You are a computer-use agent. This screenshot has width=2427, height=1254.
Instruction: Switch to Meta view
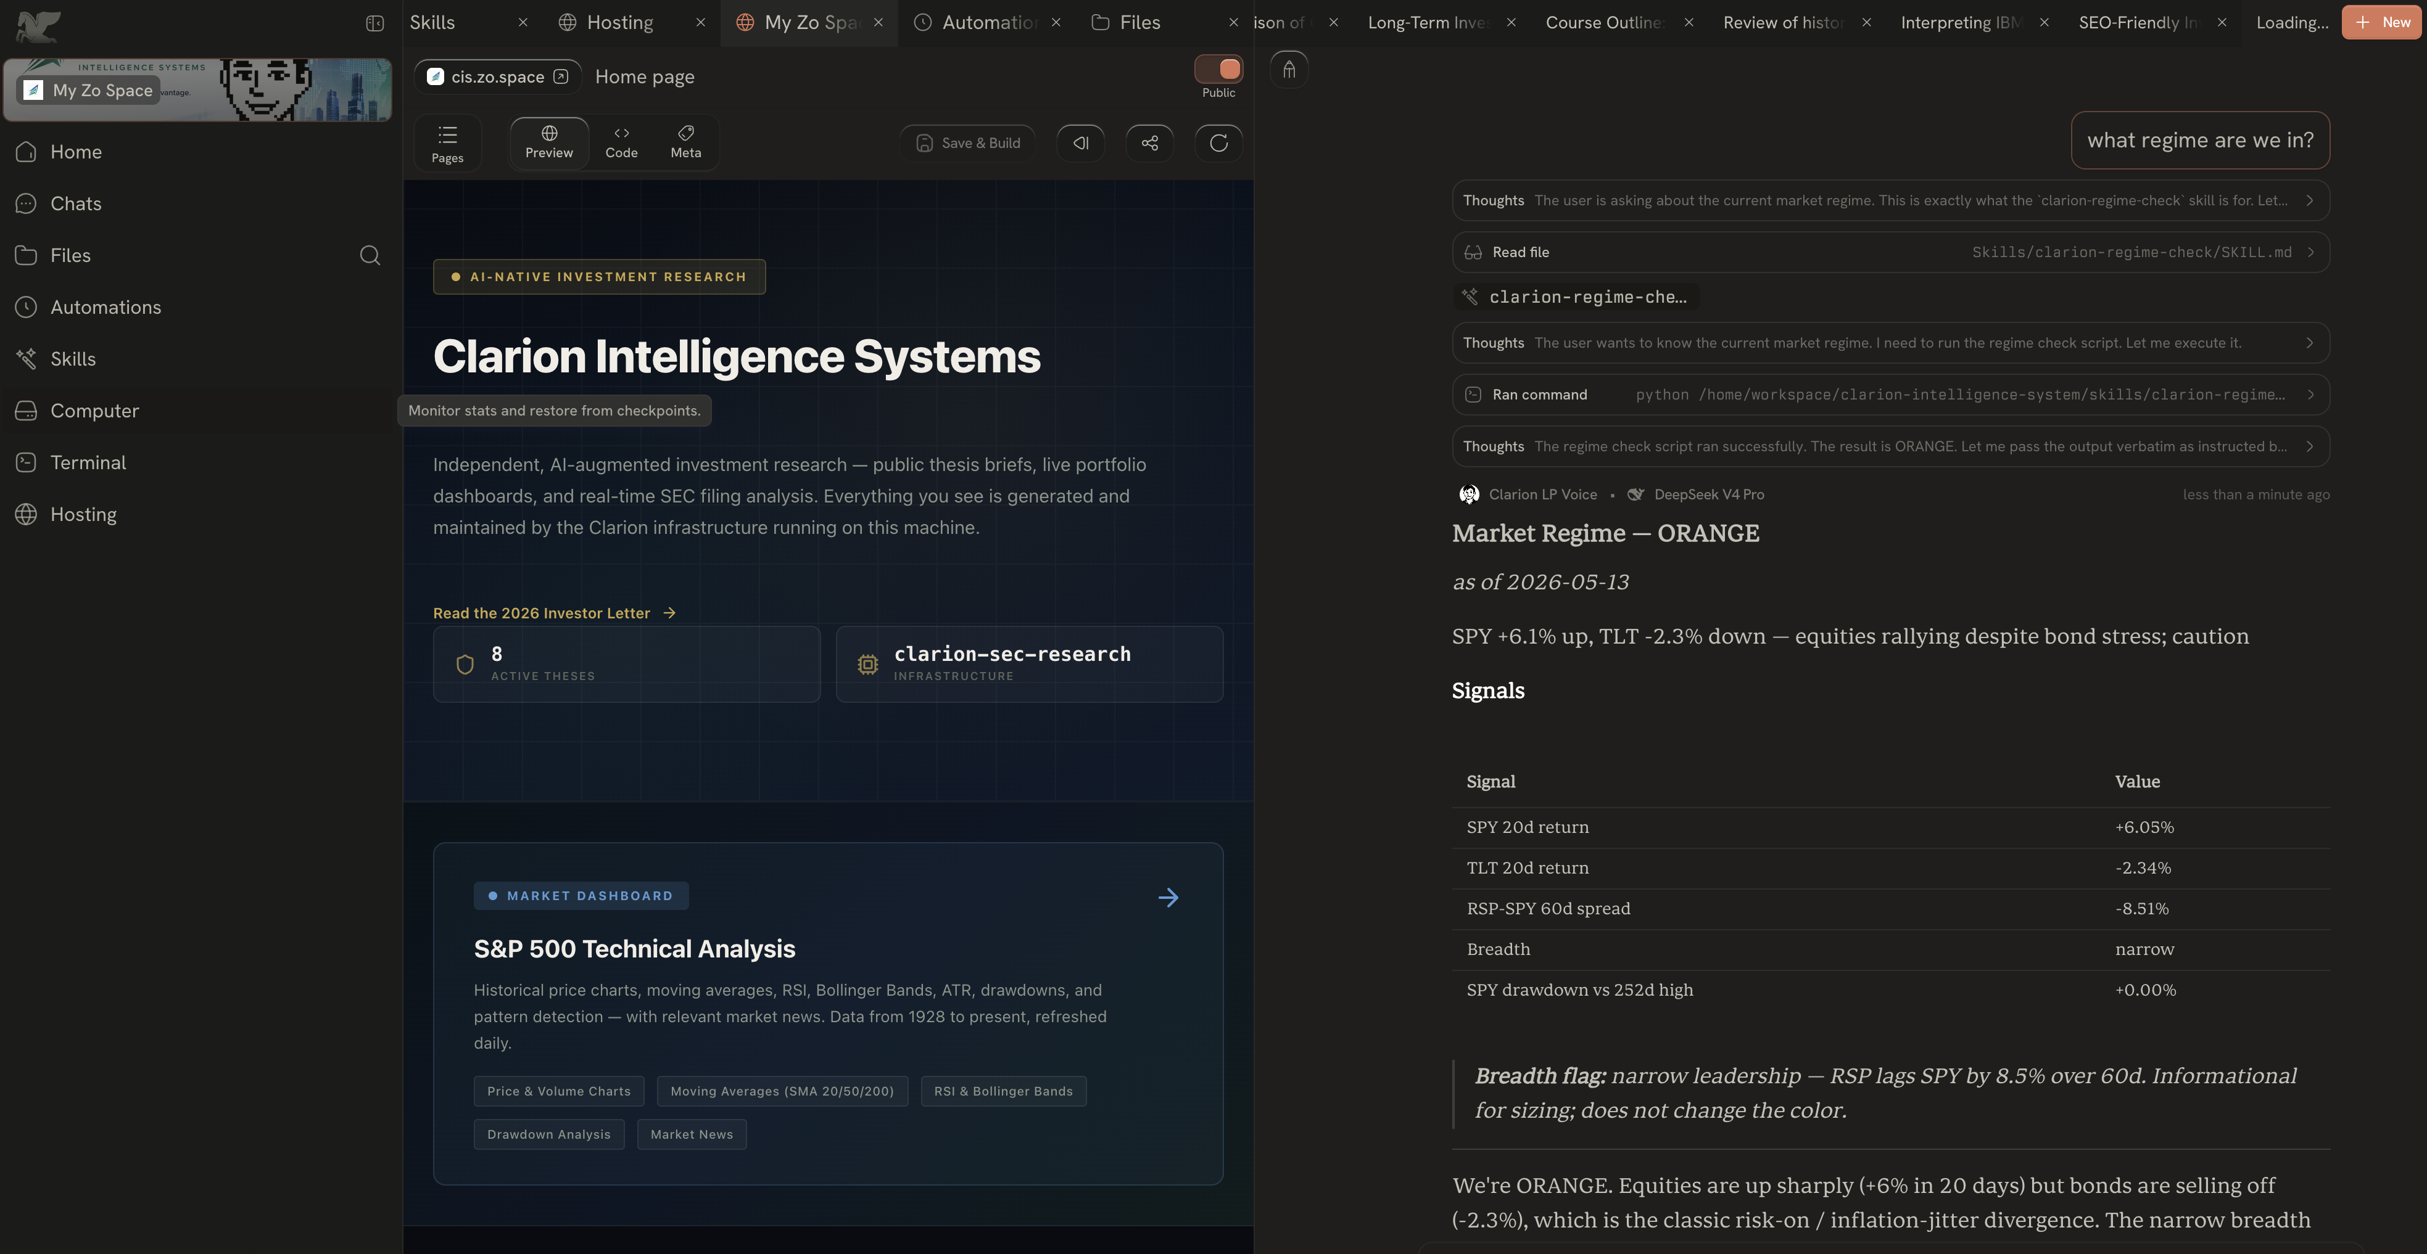[686, 142]
